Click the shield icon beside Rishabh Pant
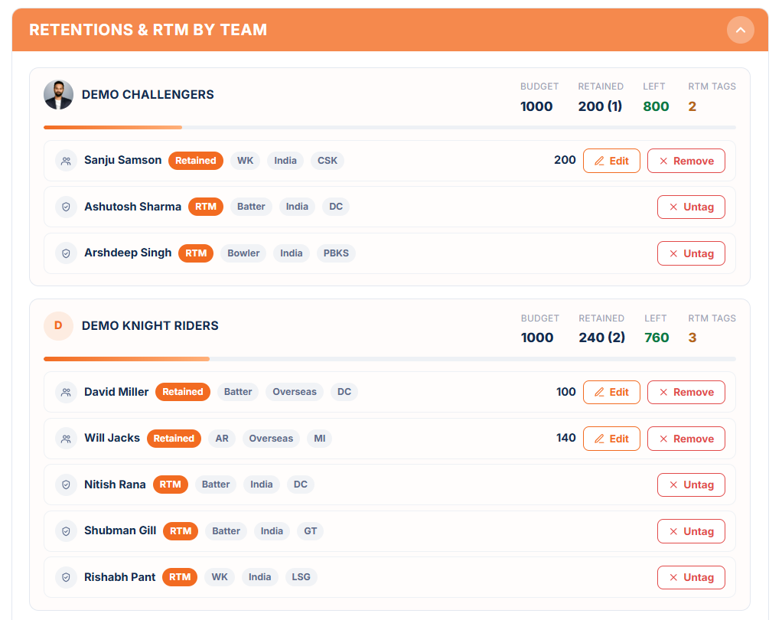This screenshot has height=620, width=782. [66, 578]
